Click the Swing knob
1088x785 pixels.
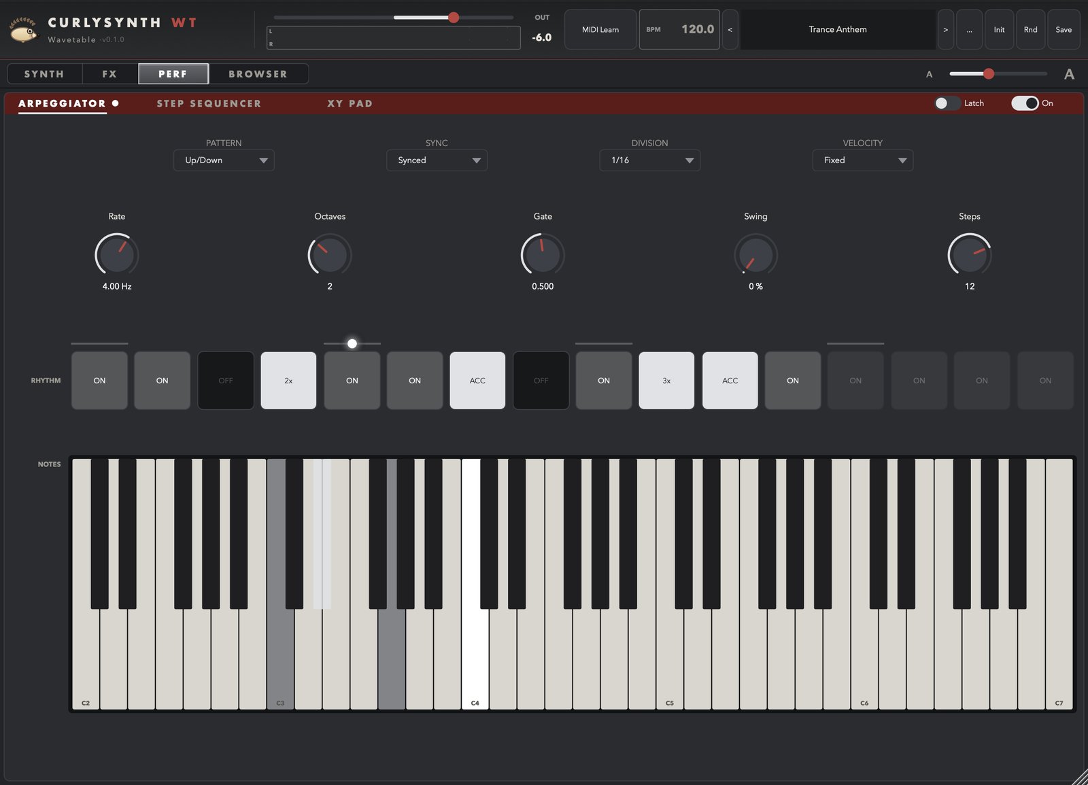[x=755, y=255]
